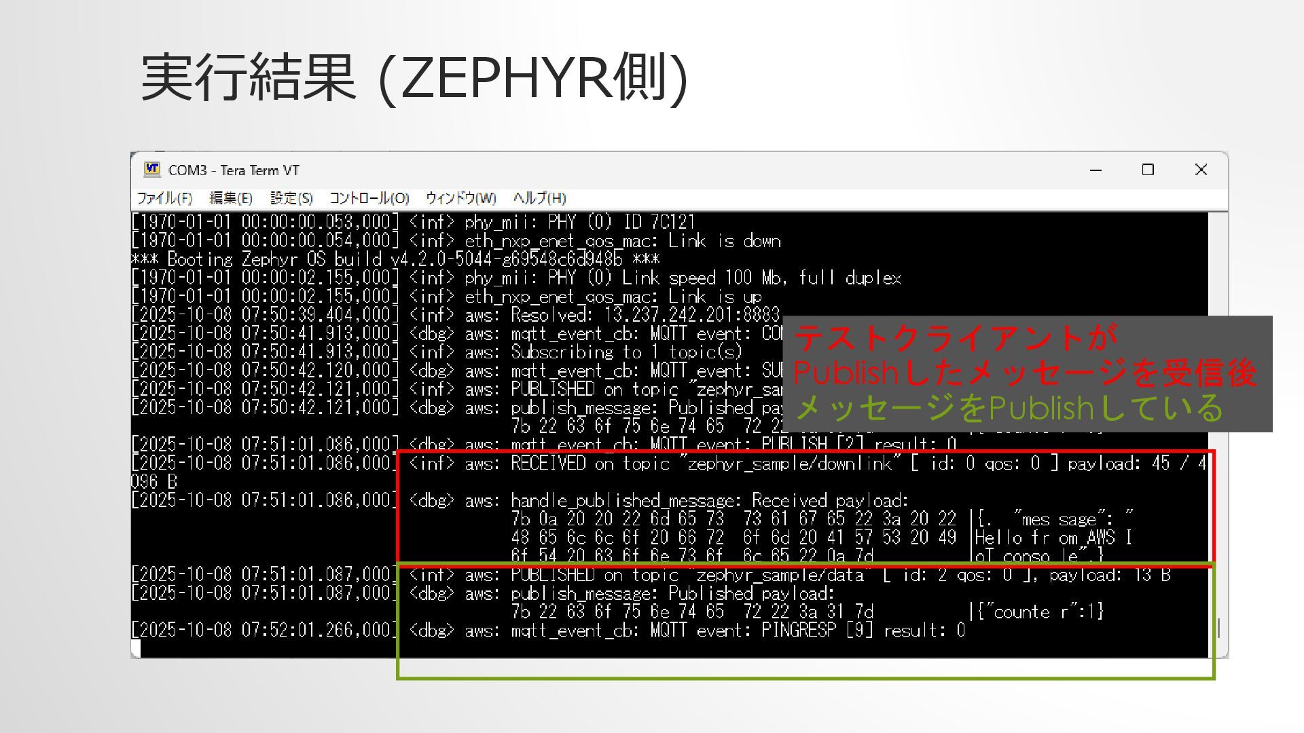Open the 編集(E) menu
1304x733 pixels.
tap(231, 198)
